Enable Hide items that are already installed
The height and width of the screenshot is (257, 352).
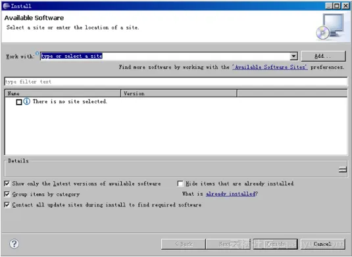pos(180,183)
